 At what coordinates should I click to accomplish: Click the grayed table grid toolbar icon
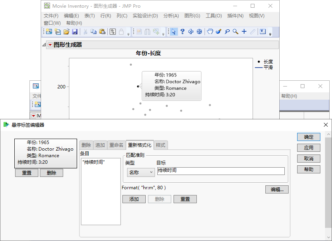click(x=139, y=32)
